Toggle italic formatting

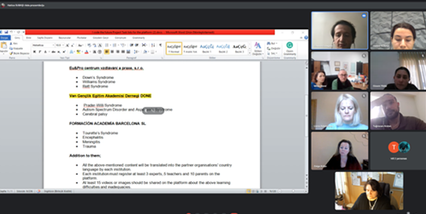pos(39,52)
